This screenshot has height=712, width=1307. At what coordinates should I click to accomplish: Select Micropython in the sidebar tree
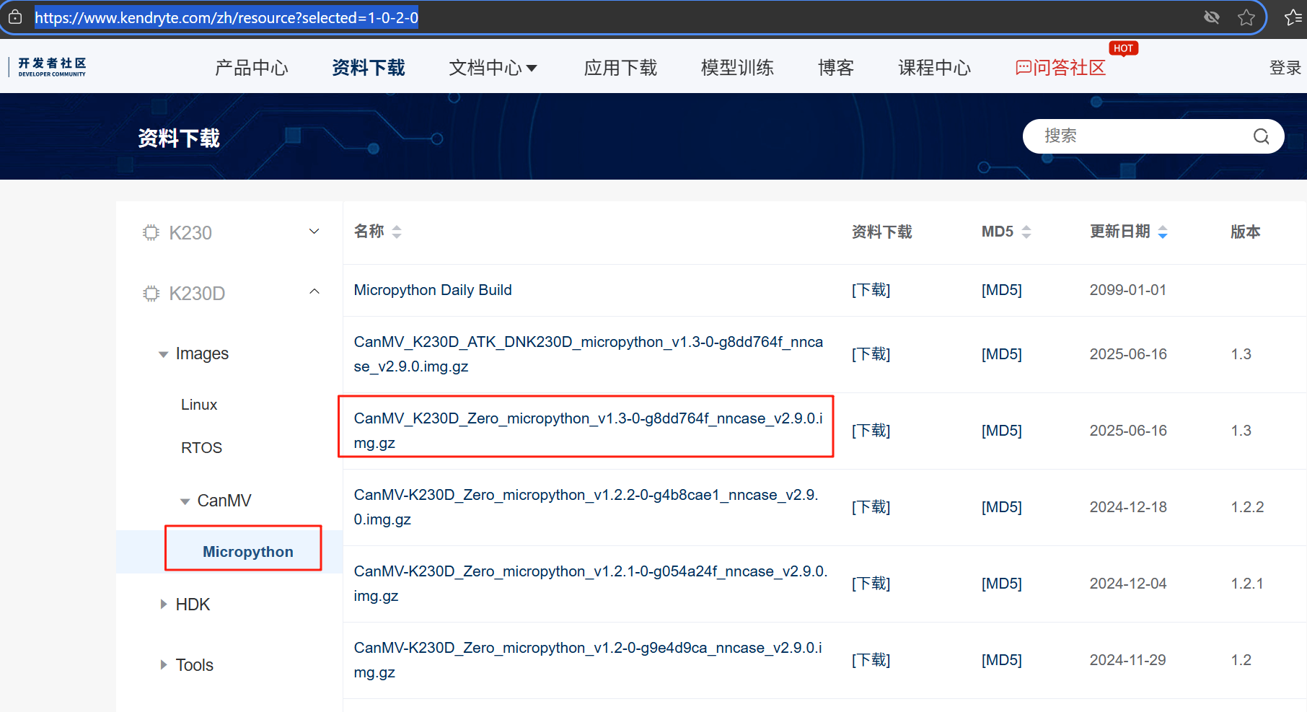[248, 552]
